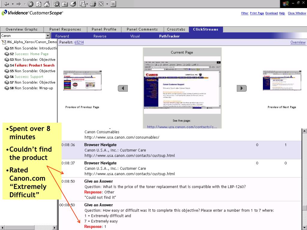
Task: Click the Search globe icon
Action: click(x=57, y=4)
